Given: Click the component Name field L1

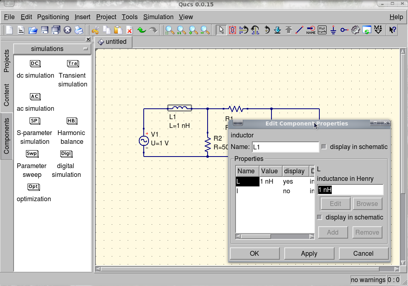Looking at the screenshot, I should (x=285, y=147).
